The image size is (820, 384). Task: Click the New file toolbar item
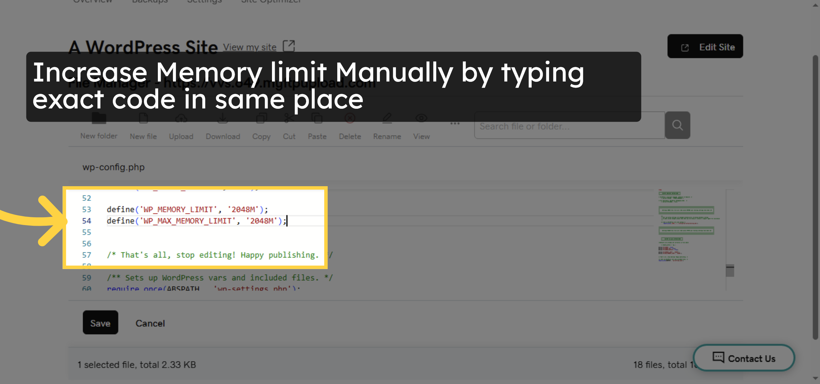(143, 136)
